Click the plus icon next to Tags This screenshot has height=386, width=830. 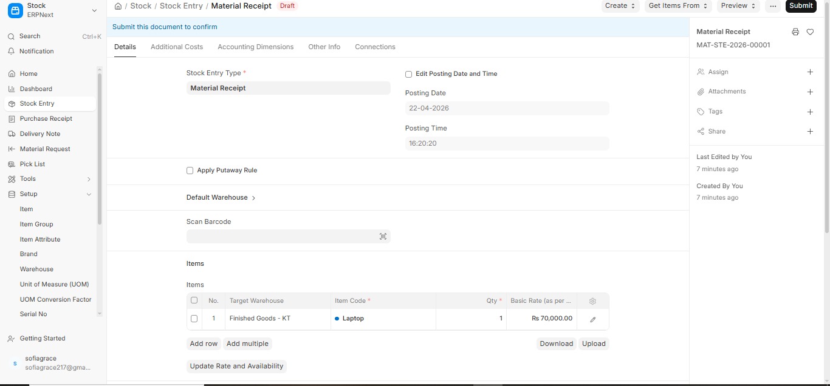tap(810, 112)
